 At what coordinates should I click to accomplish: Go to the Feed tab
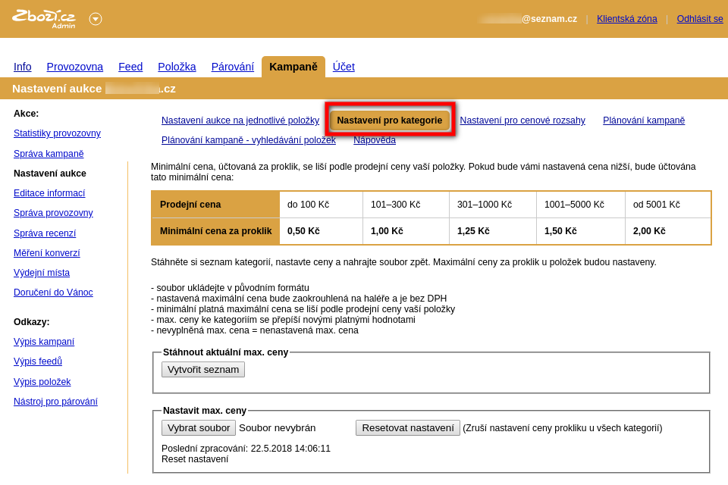pos(130,67)
